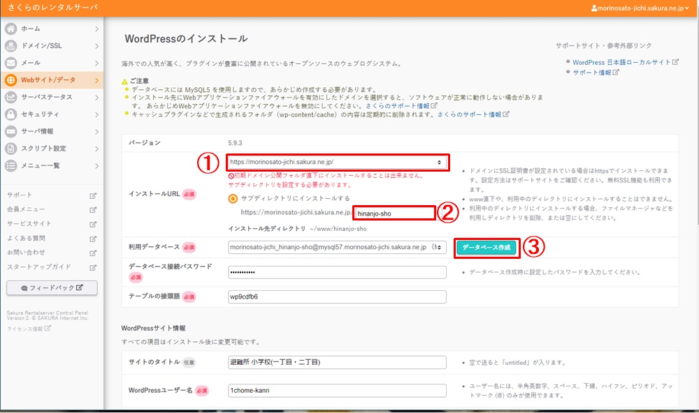The image size is (699, 413).
Task: Click the スクリプト設定 file icon
Action: 11,149
